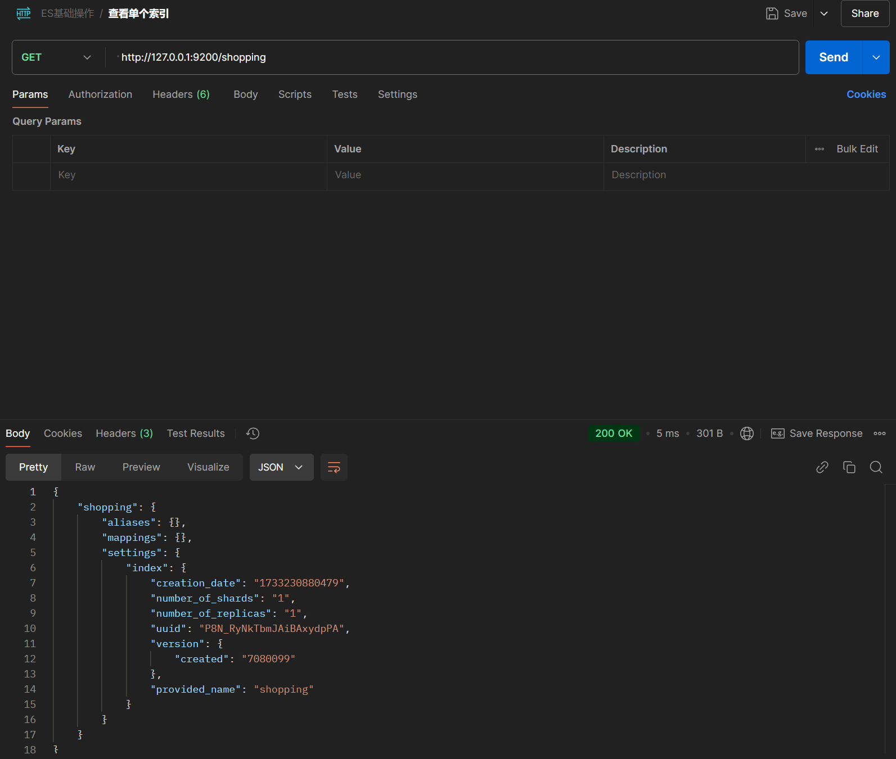Click the "mappings" key

pyautogui.click(x=132, y=537)
